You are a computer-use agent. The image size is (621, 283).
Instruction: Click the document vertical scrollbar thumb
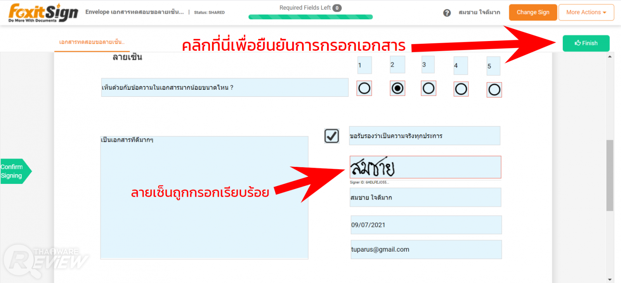610,175
